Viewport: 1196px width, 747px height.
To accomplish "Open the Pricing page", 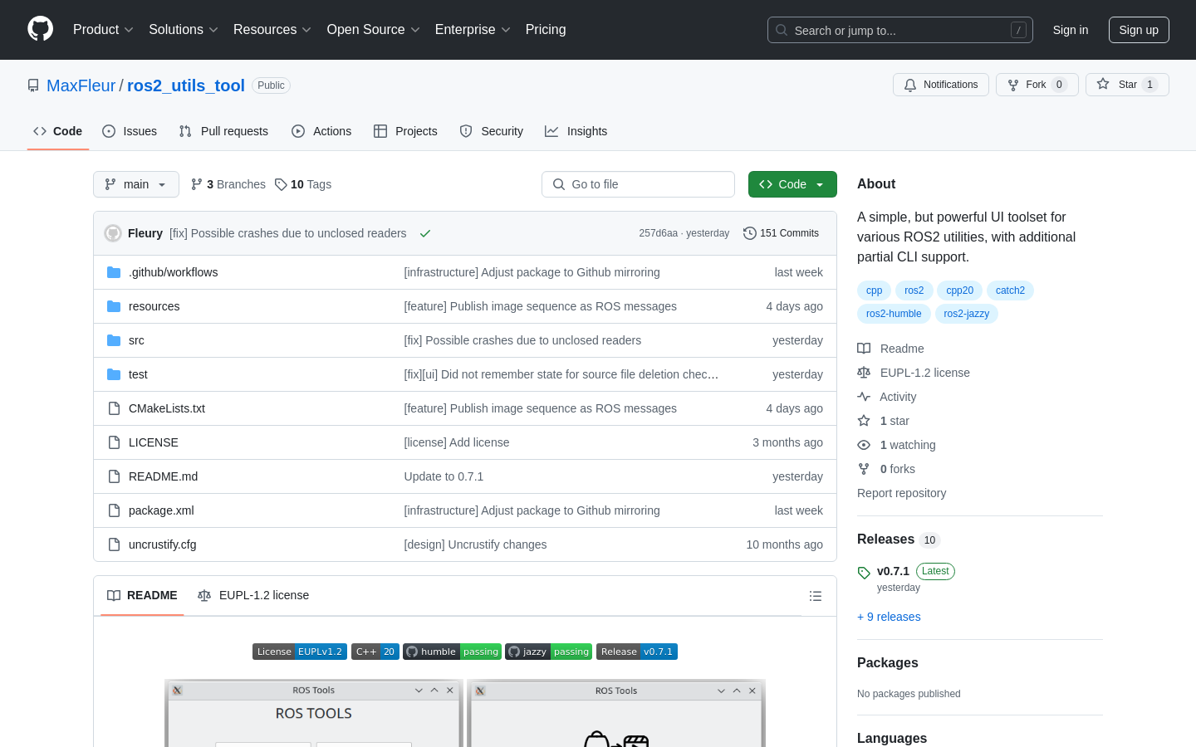I will tap(546, 30).
